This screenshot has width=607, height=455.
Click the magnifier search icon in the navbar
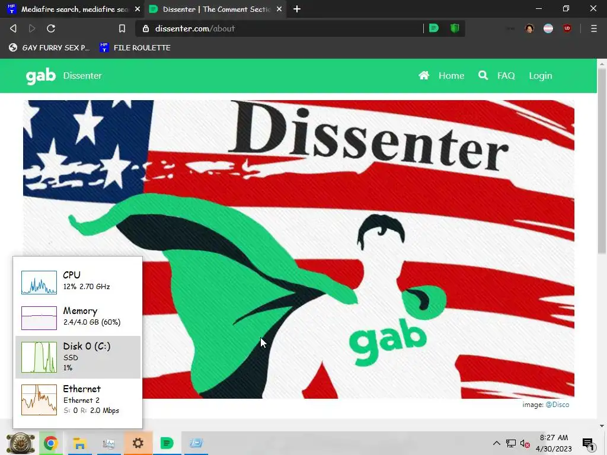pyautogui.click(x=483, y=75)
